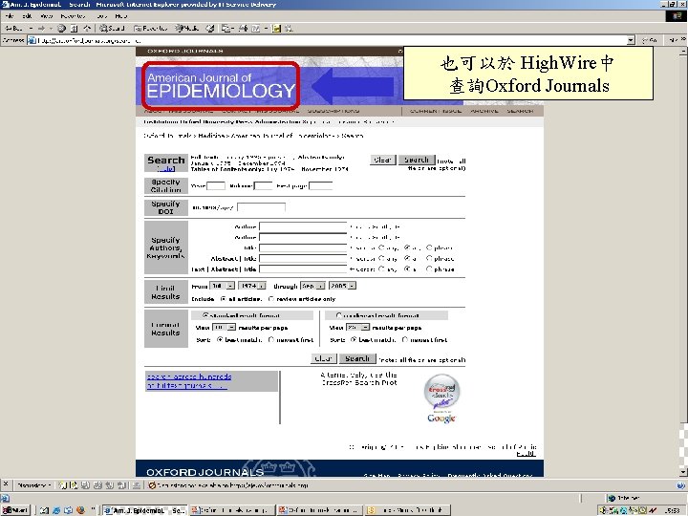The image size is (688, 516).
Task: Select 'all articles' include option
Action: pos(224,299)
